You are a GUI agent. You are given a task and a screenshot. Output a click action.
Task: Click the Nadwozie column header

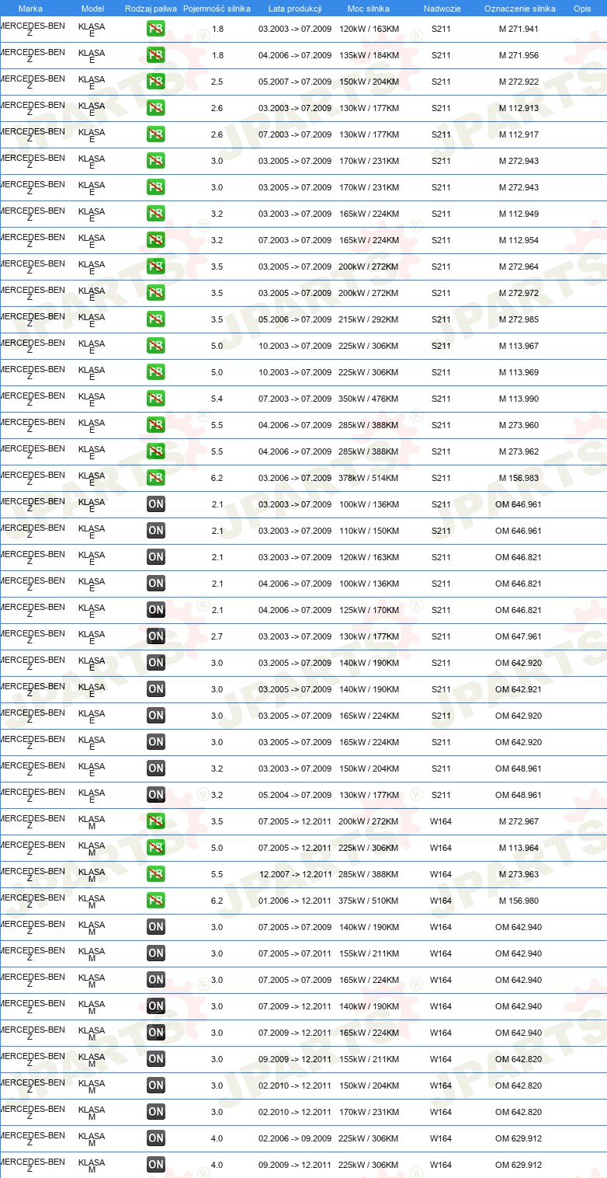pos(442,9)
